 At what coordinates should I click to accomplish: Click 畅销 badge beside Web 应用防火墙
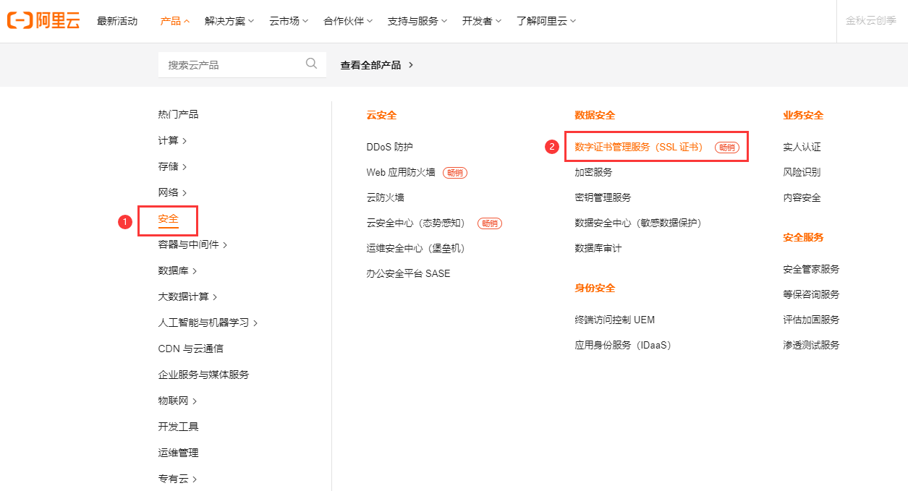455,173
